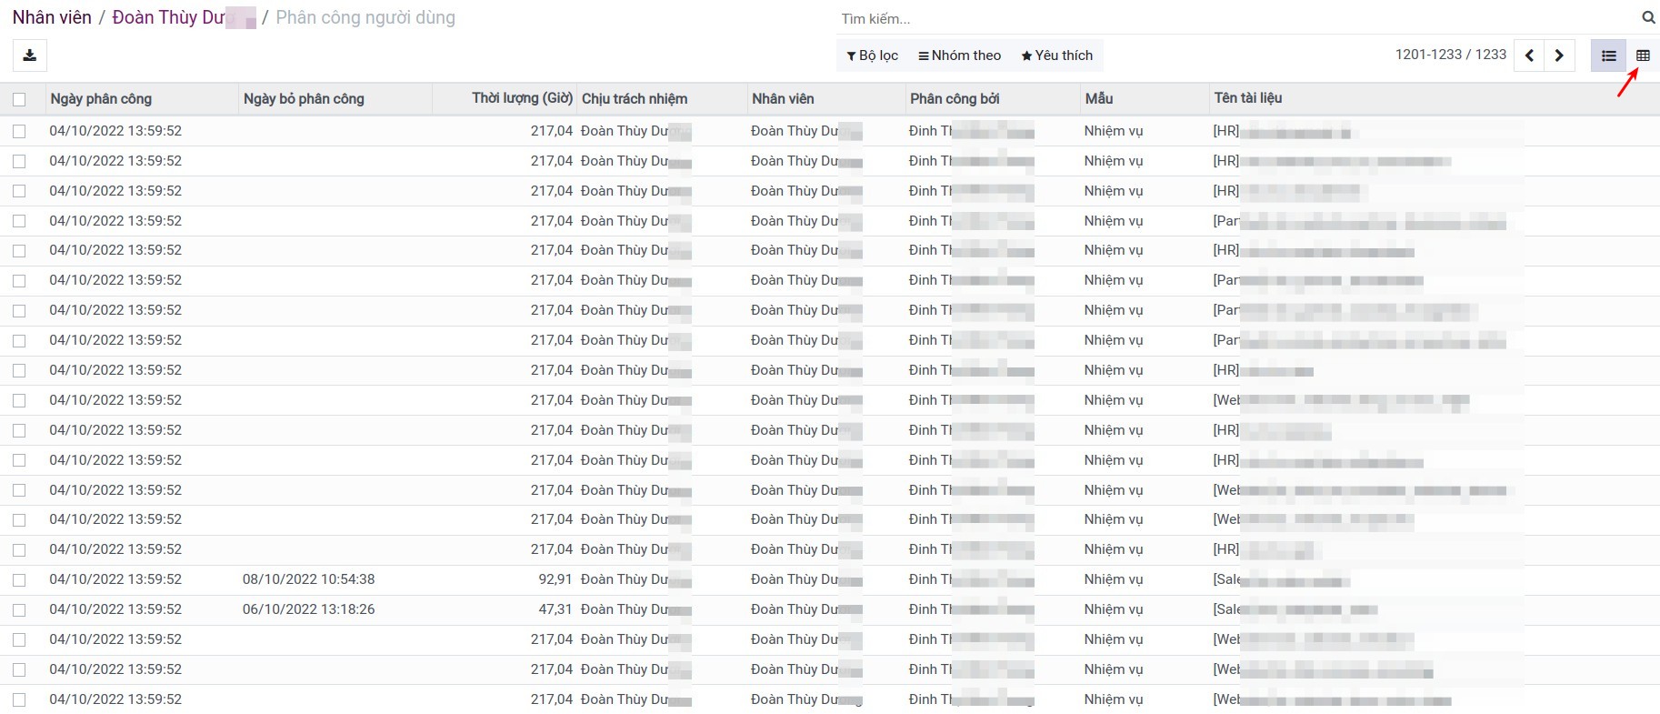The image size is (1660, 714).
Task: Sort by Ngày phân công column header
Action: pos(101,99)
